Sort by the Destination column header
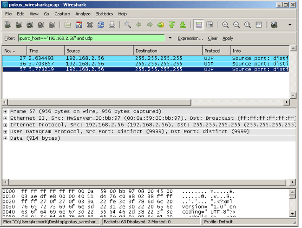The image size is (302, 228). point(168,51)
